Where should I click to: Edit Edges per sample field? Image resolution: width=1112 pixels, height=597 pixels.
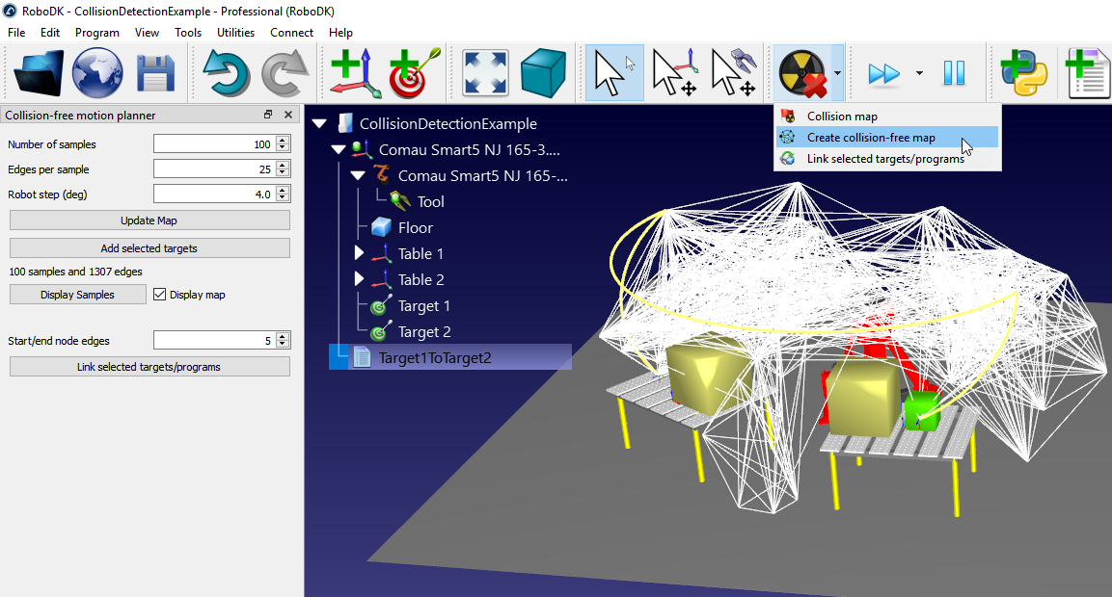click(215, 169)
